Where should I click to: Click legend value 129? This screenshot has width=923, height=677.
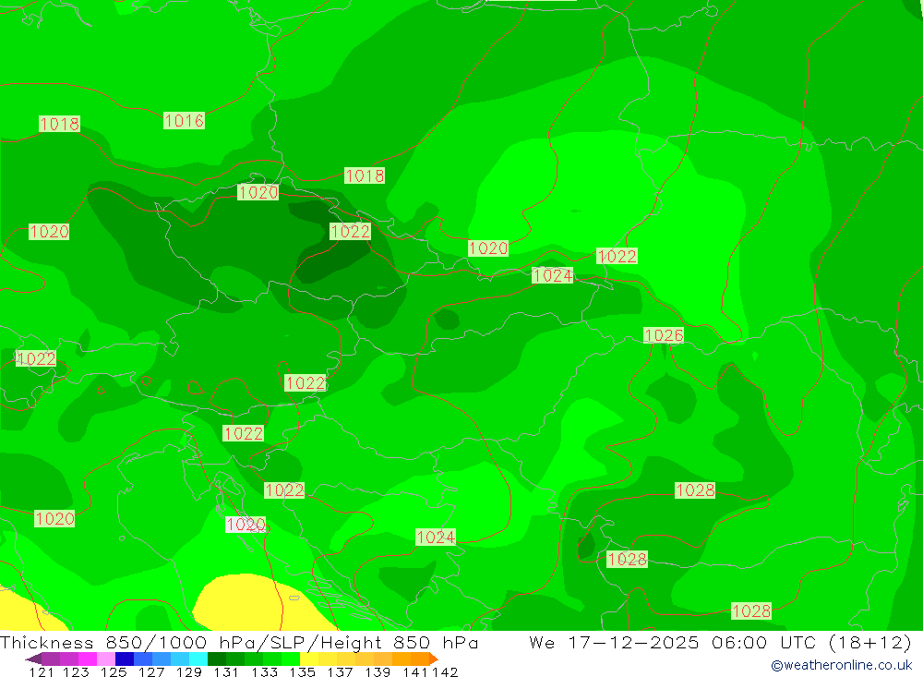click(x=189, y=672)
